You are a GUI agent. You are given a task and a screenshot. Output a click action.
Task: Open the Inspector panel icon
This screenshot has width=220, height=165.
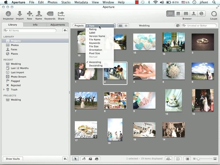[x=8, y=14]
